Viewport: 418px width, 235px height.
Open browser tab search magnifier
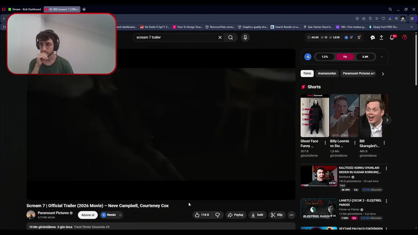click(390, 9)
